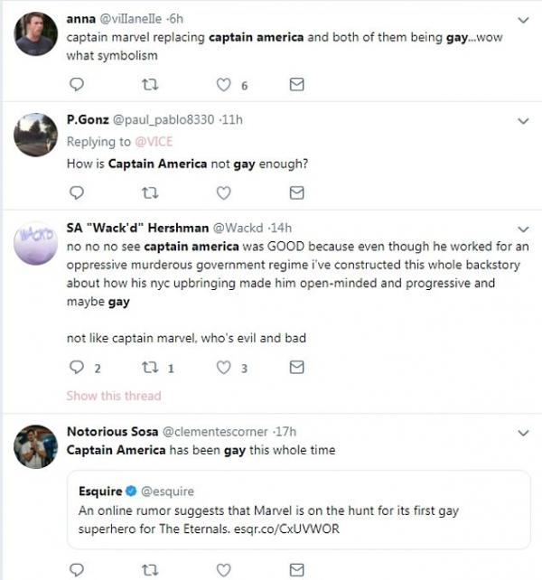The image size is (542, 580).
Task: Share P.Gonz's tweet via message envelope
Action: (x=296, y=192)
